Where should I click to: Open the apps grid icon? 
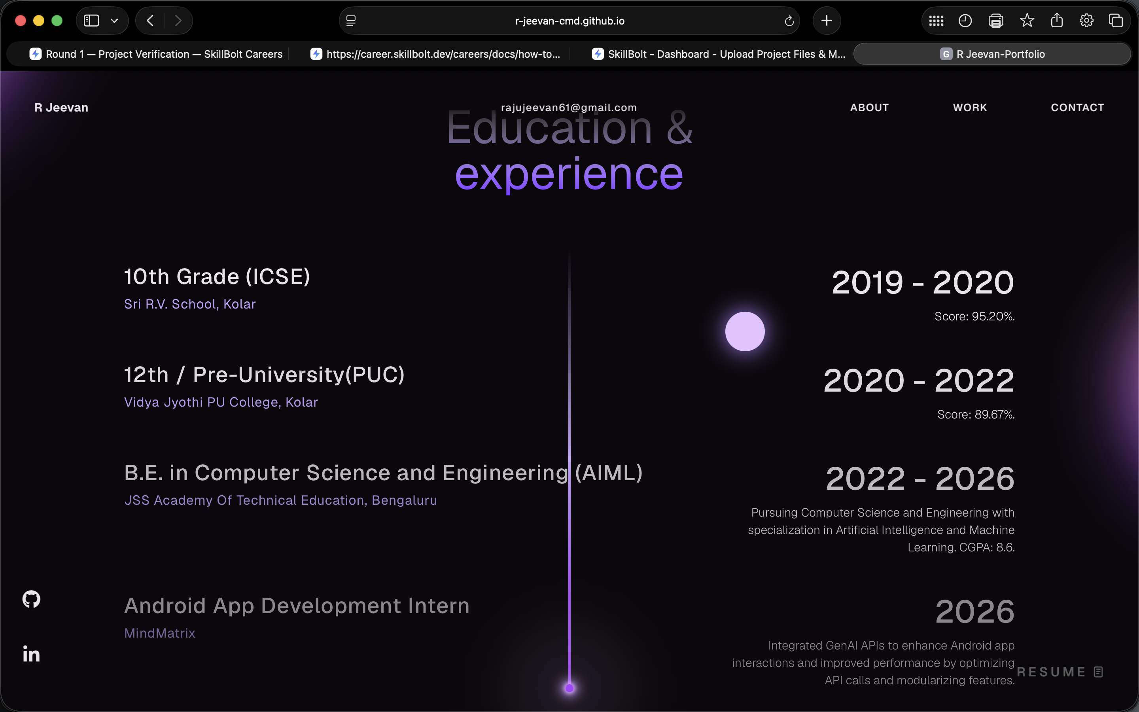click(936, 21)
